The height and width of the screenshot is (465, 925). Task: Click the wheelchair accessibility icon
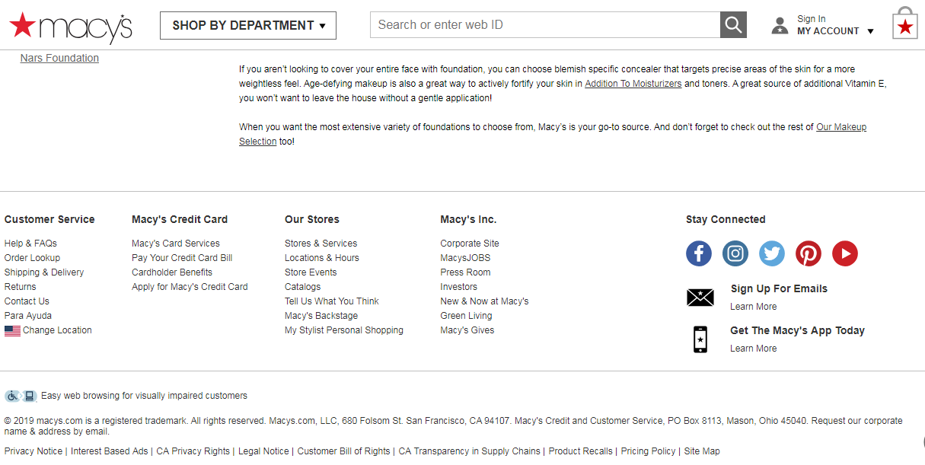11,397
